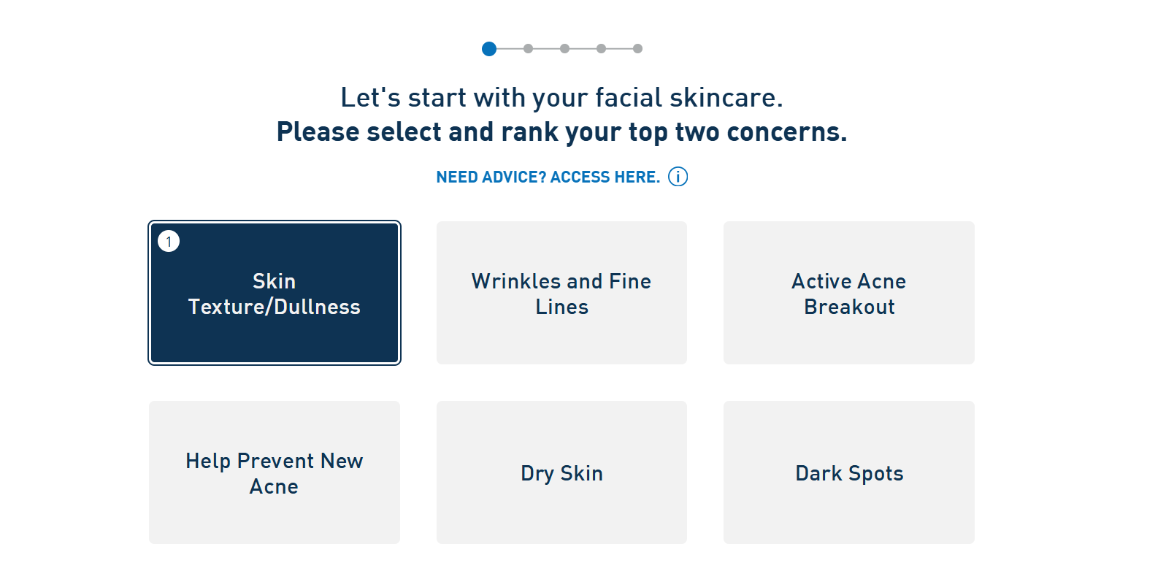
Task: Click the progress line between steps four and five
Action: pyautogui.click(x=619, y=49)
